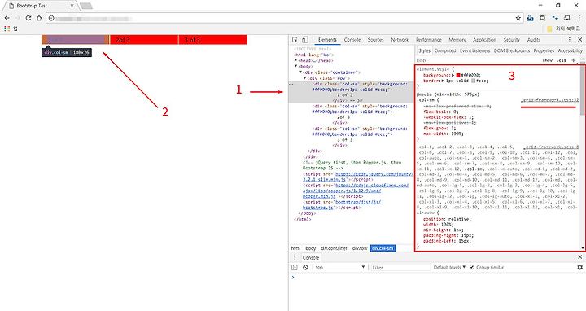Select body in the breadcrumb
Image resolution: width=586 pixels, height=311 pixels.
coord(311,248)
